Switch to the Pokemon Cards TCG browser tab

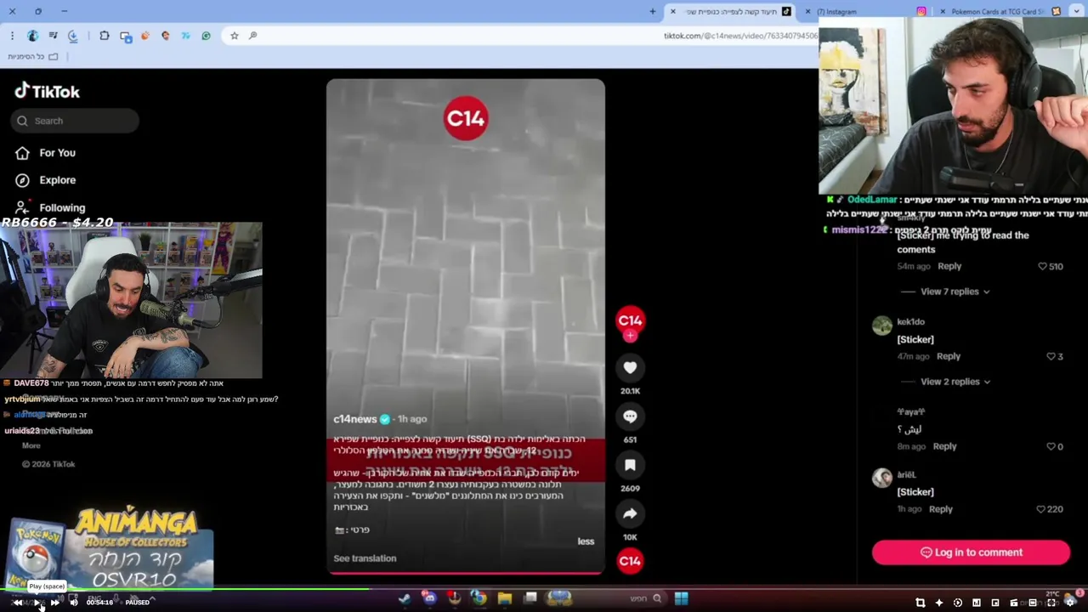pyautogui.click(x=999, y=12)
